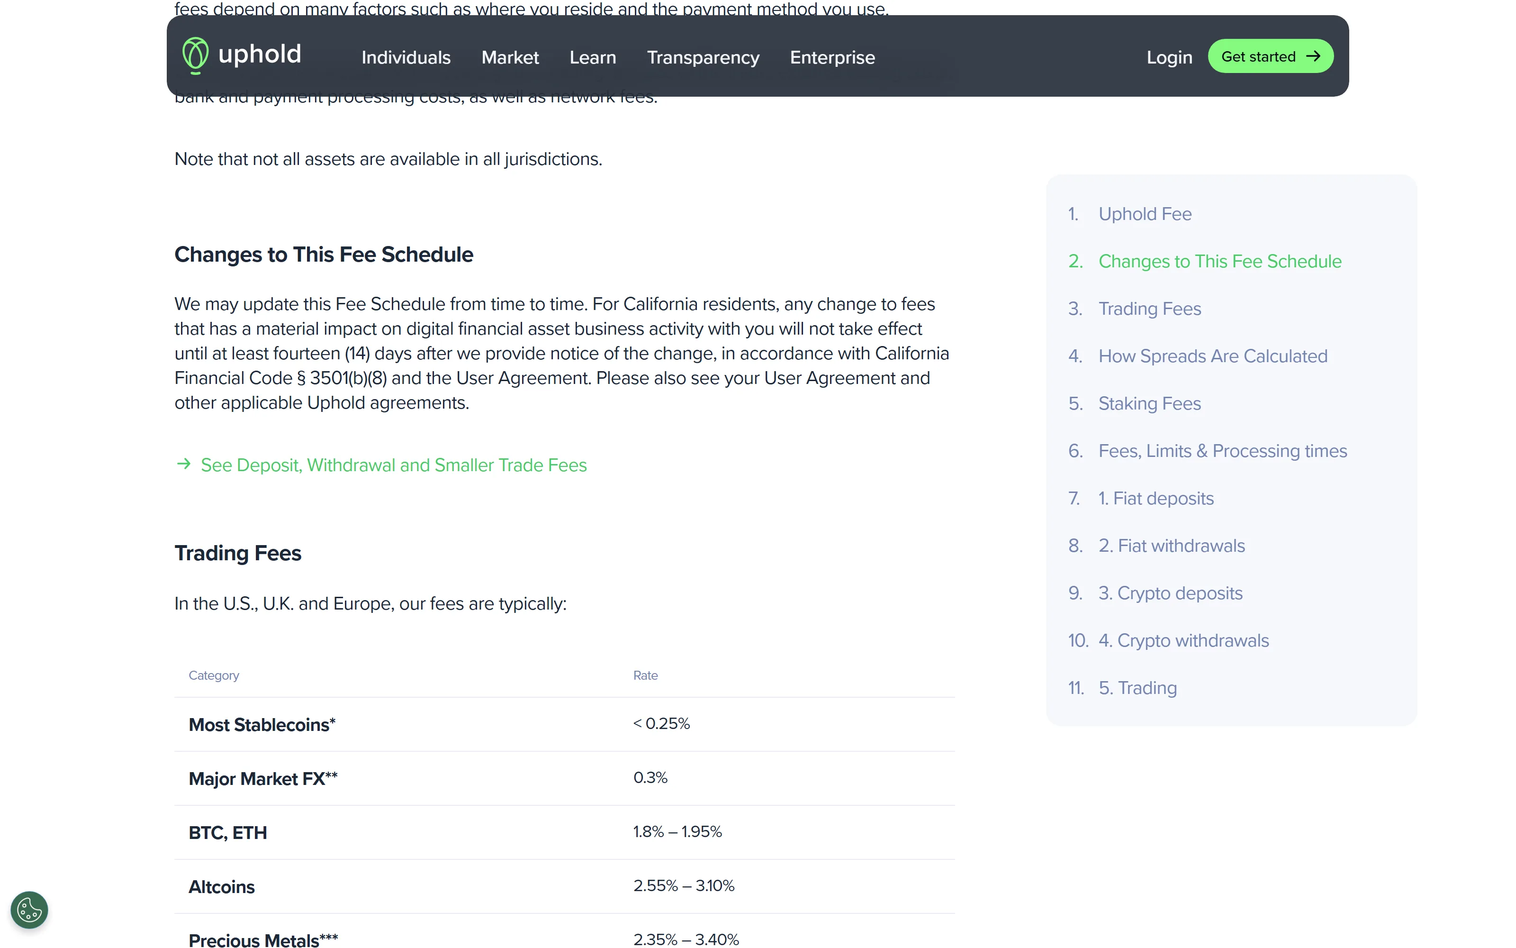Click the 2.35% – 3.40% rate value

(x=686, y=939)
